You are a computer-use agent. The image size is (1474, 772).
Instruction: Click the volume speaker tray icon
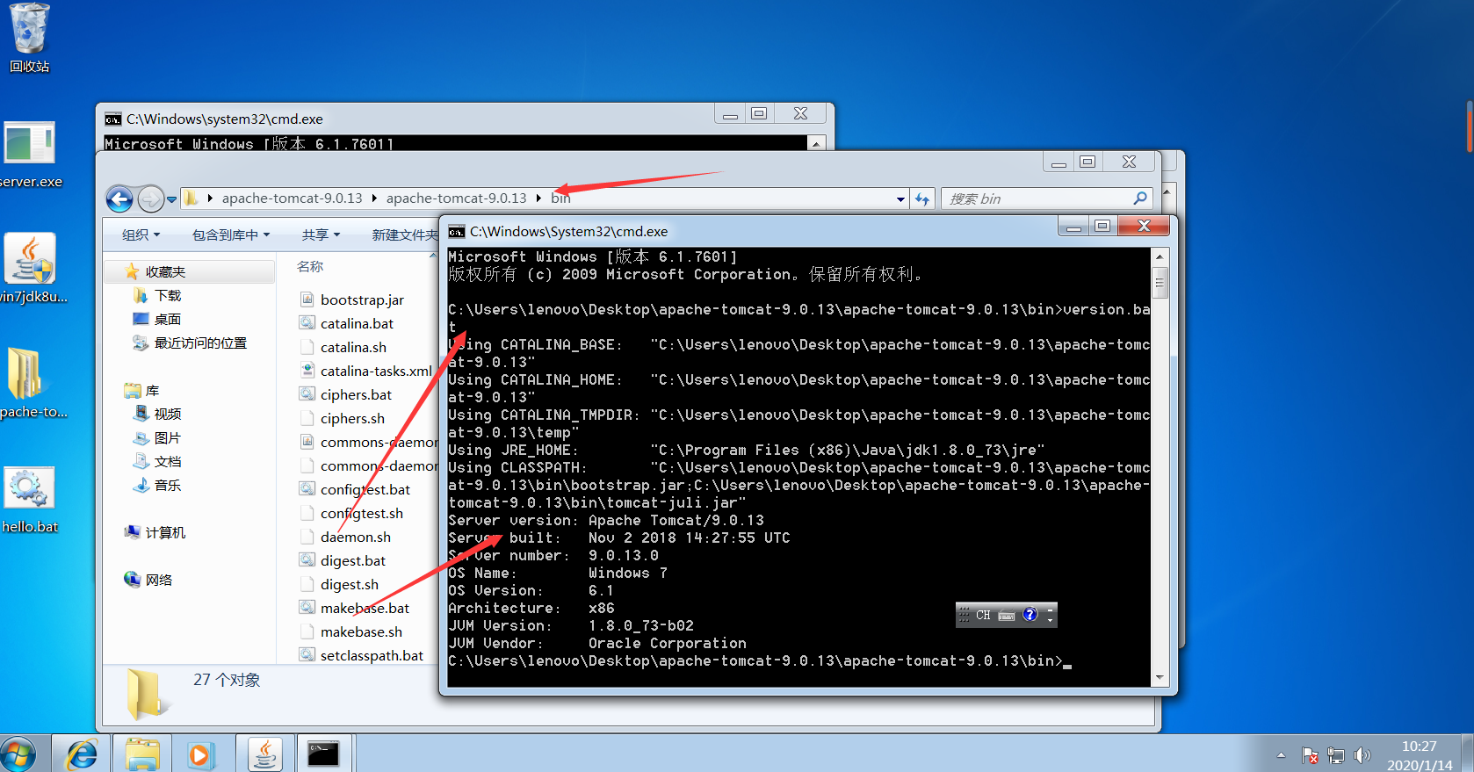1362,754
